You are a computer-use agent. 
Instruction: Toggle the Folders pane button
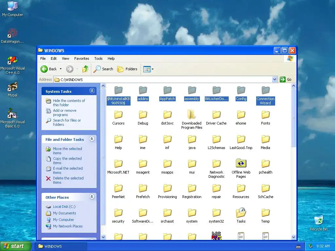[x=127, y=69]
